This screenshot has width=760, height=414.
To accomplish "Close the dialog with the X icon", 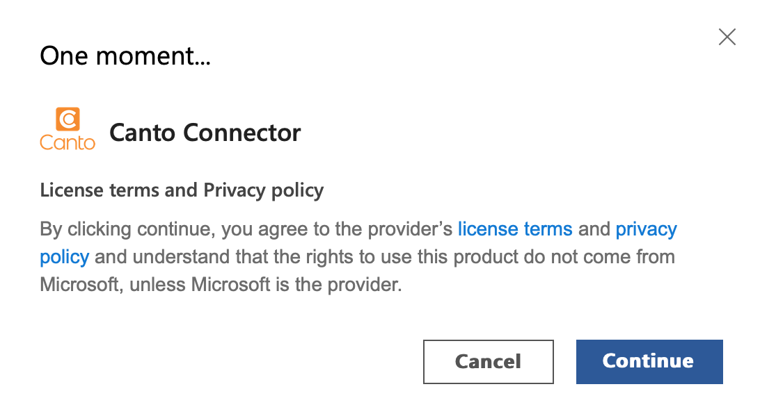I will click(727, 37).
